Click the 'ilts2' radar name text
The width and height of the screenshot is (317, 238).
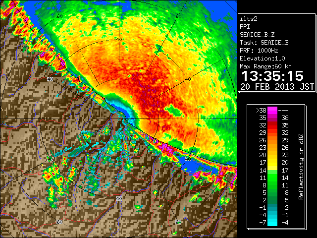pyautogui.click(x=249, y=19)
